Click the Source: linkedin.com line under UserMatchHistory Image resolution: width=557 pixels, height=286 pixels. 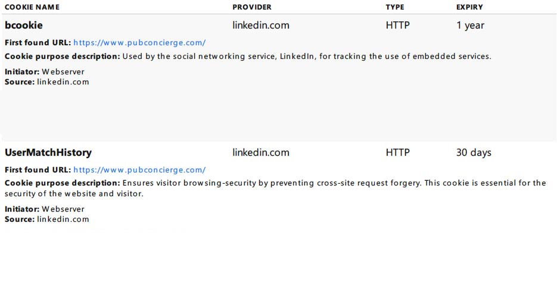coord(47,219)
